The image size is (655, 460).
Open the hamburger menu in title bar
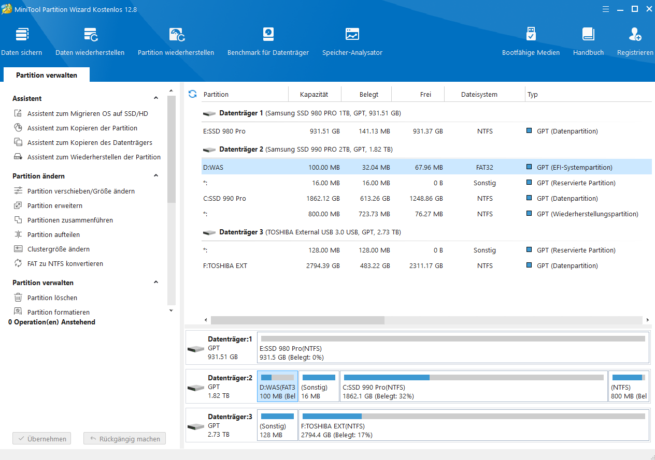[606, 9]
